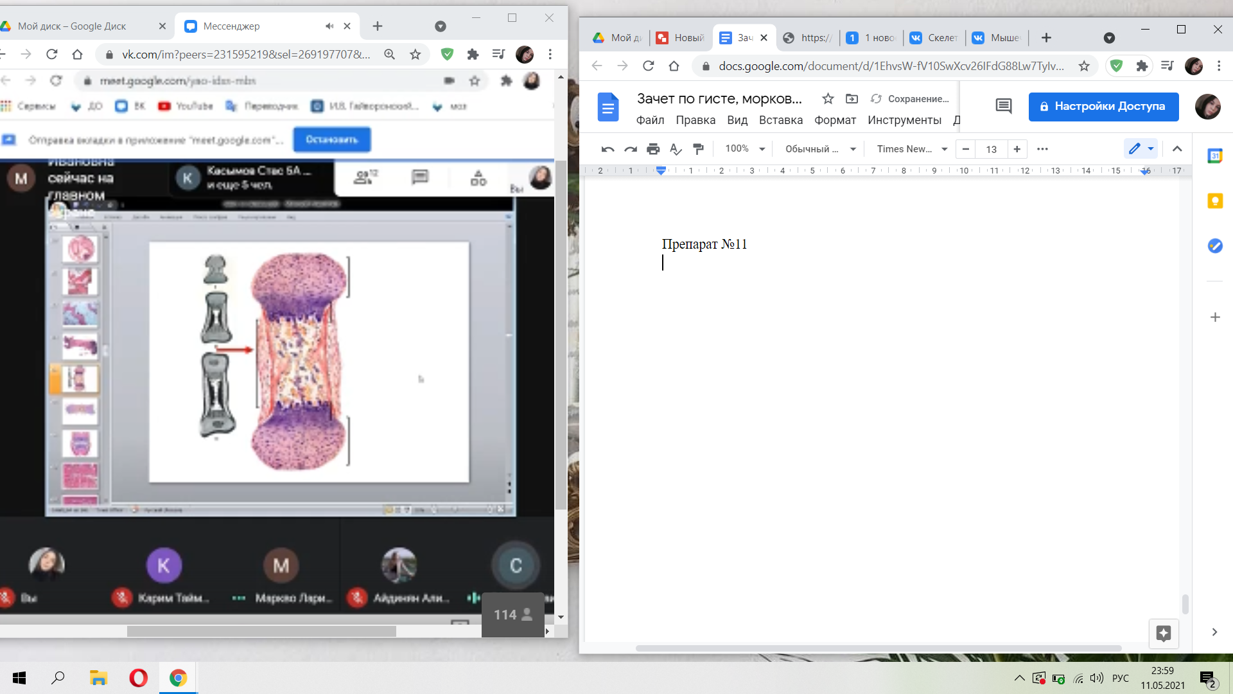Open the Формат menu
Viewport: 1233px width, 694px height.
(x=835, y=120)
